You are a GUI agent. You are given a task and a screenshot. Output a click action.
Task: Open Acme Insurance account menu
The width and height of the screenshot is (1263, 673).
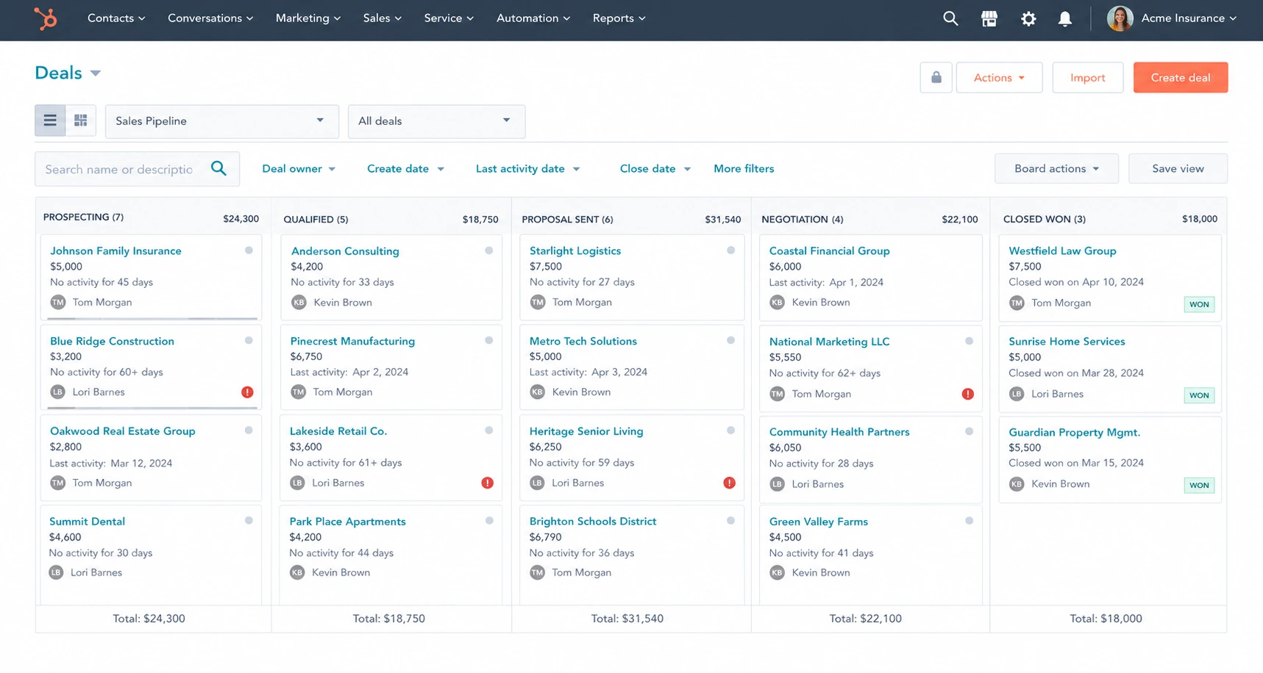[1189, 18]
